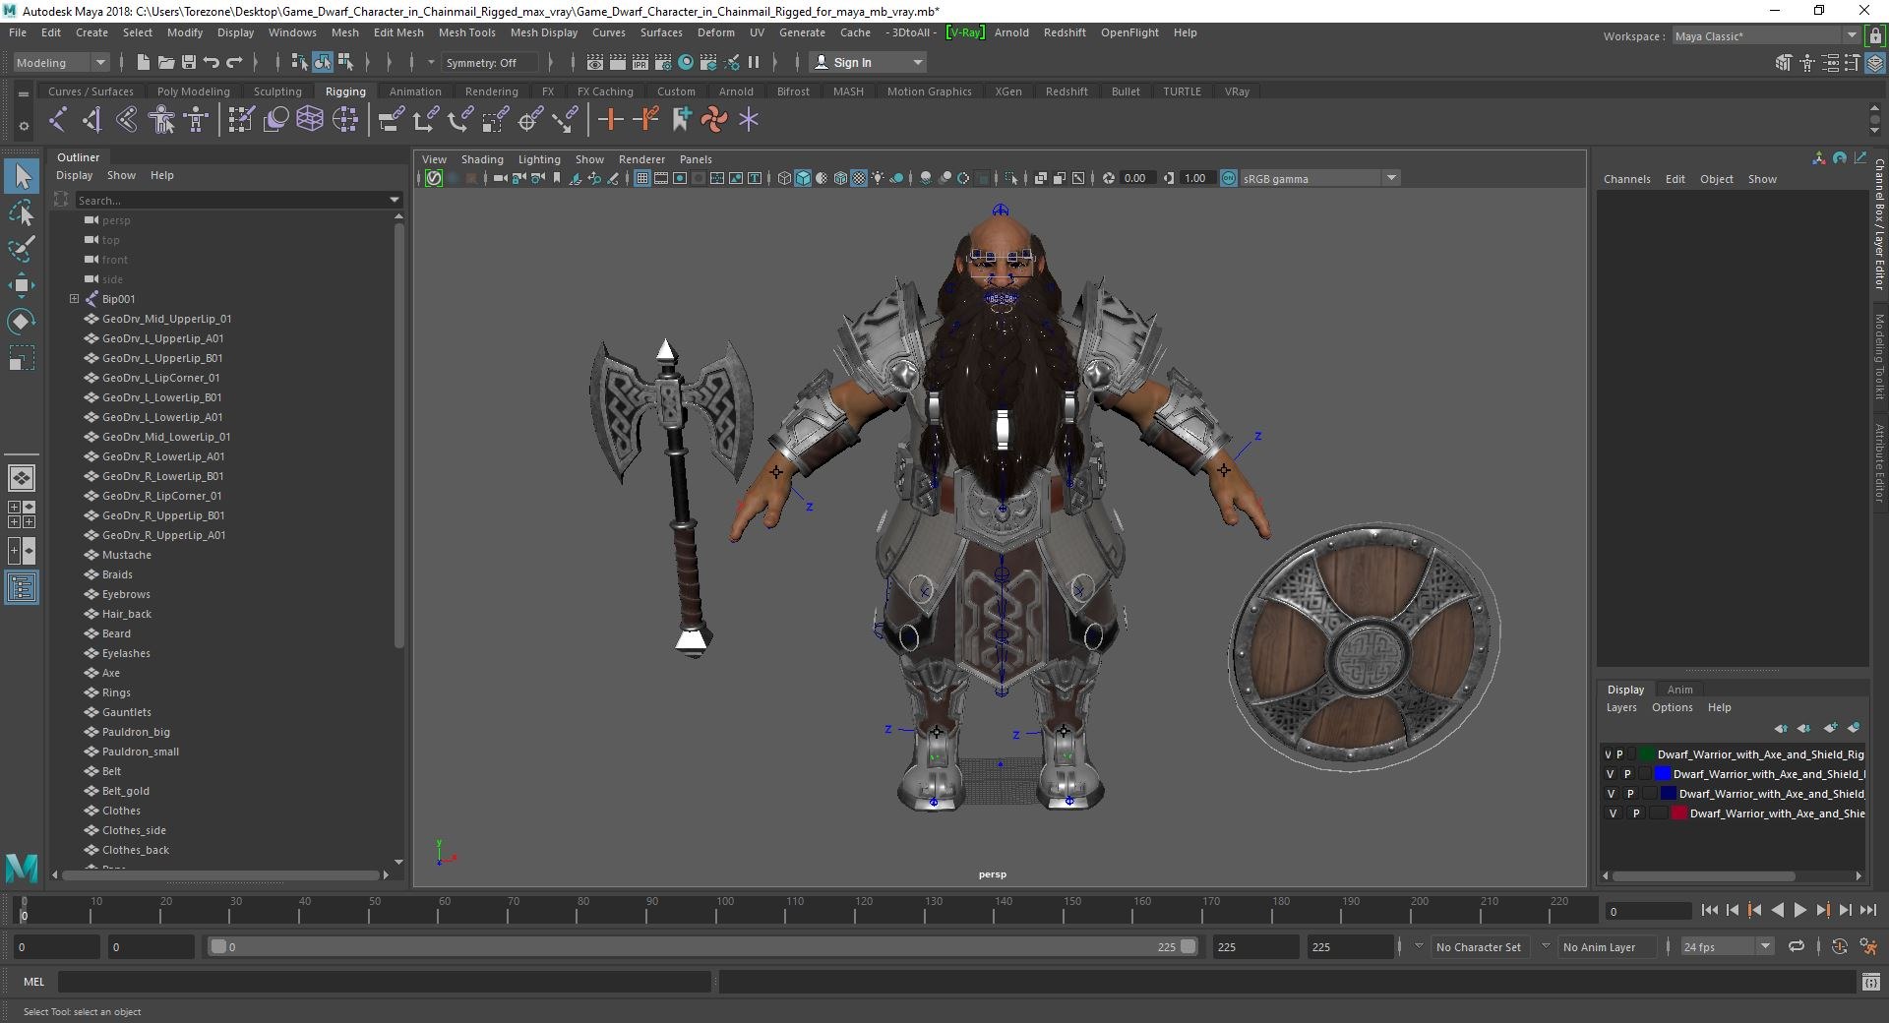Click the Auto keyframe toggle icon
This screenshot has height=1023, width=1889.
pyautogui.click(x=1839, y=946)
